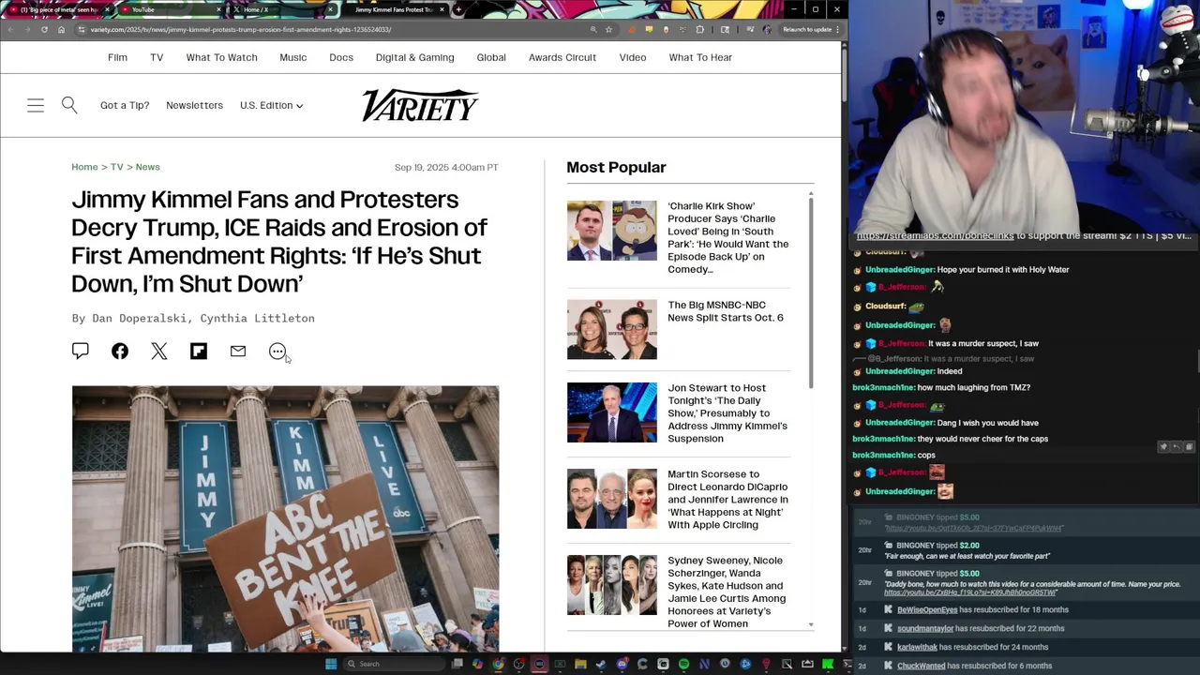Click the Relaunch to update button
This screenshot has height=675, width=1200.
tap(807, 29)
